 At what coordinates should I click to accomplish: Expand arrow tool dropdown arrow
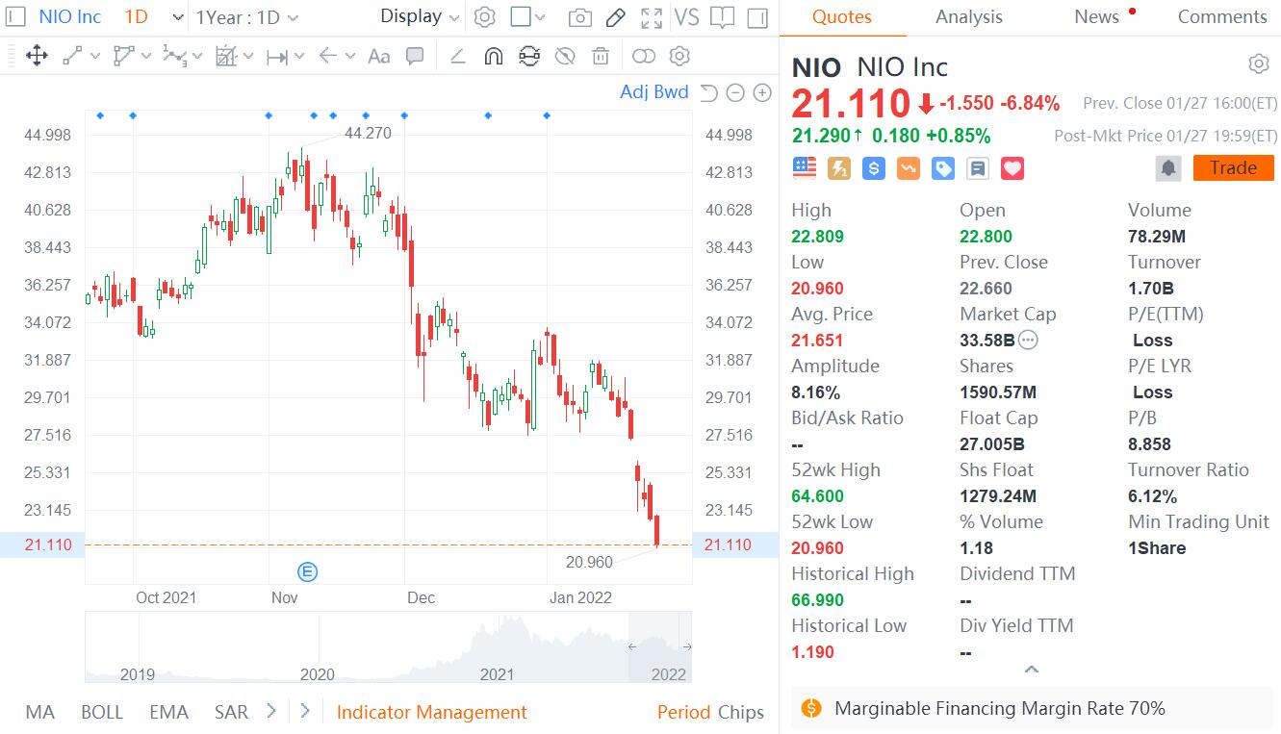tap(350, 57)
